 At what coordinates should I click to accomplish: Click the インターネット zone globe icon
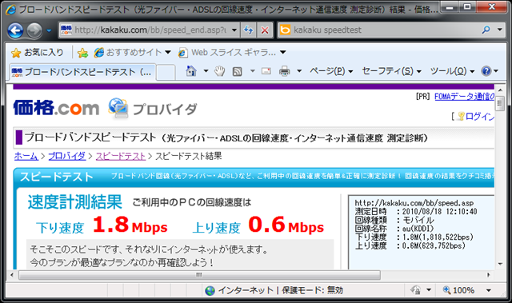[x=210, y=290]
